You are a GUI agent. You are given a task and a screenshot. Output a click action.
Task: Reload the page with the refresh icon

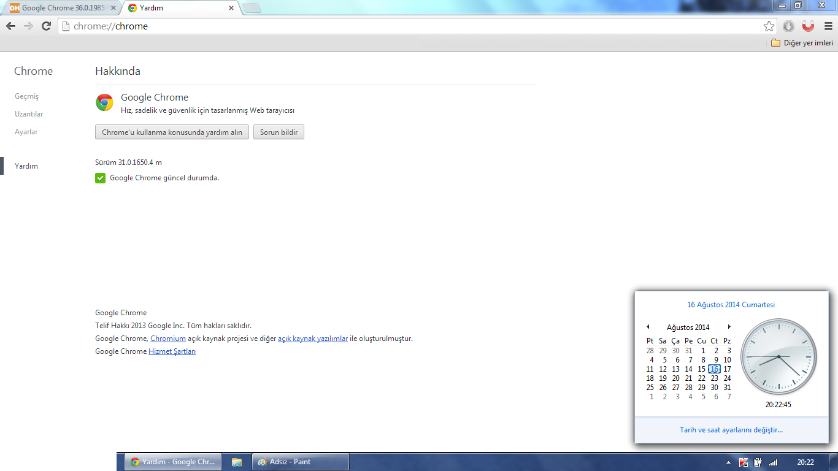click(x=46, y=26)
